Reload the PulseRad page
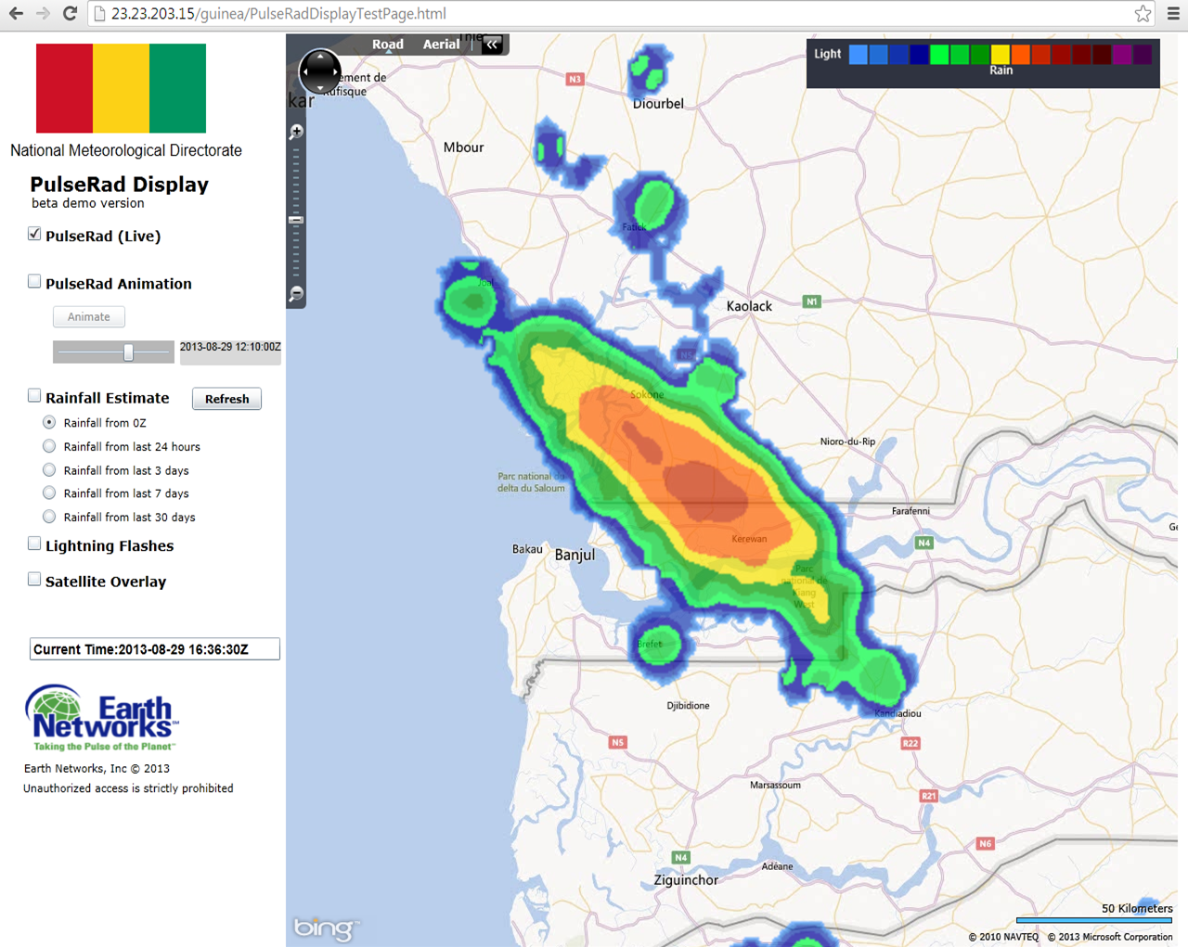Screen dimensions: 1188x947 70,13
